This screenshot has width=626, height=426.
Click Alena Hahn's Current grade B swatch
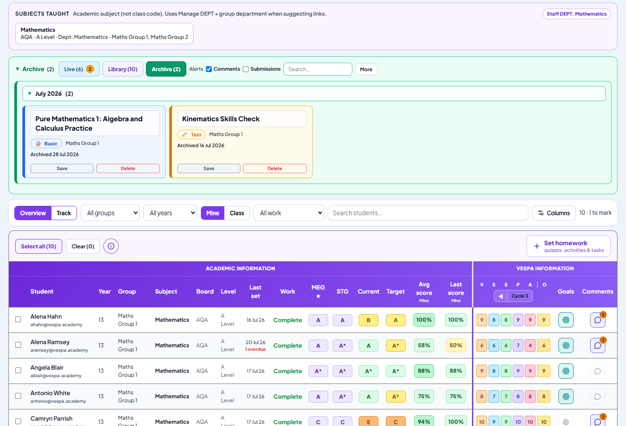tap(369, 320)
